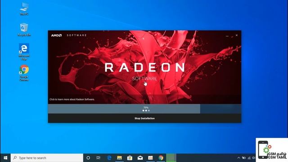288x162 pixels.
Task: Click the volume speaker tray icon
Action: (254, 158)
